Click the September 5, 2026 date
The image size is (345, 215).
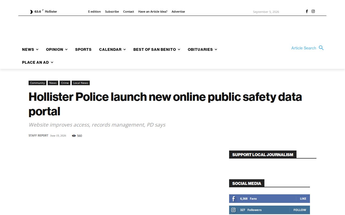(x=266, y=12)
